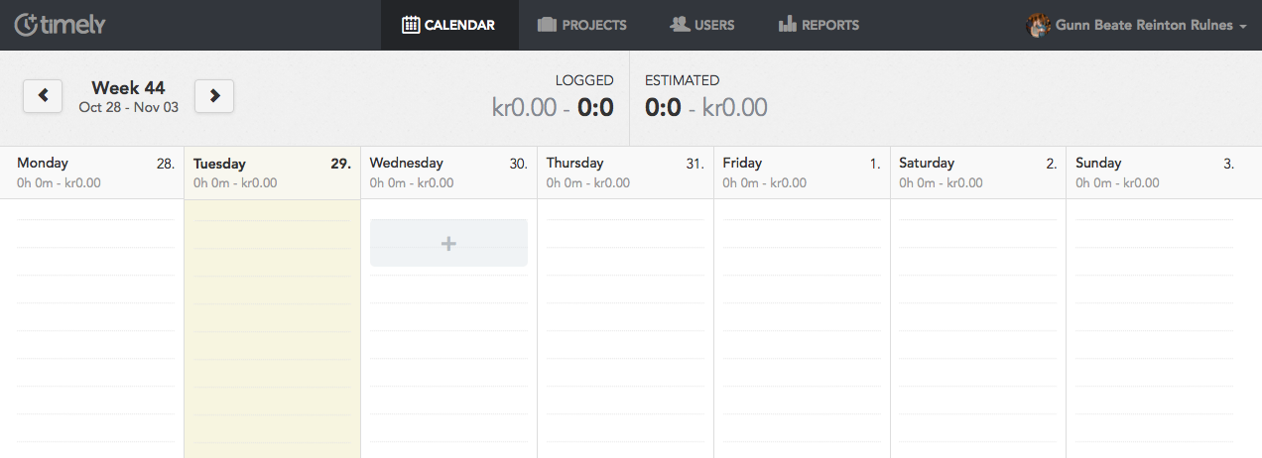Advance to next week with right arrow
1262x458 pixels.
coord(214,96)
